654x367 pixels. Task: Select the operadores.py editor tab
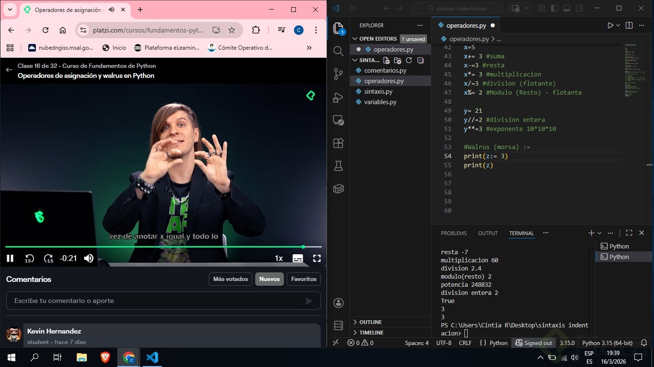[465, 25]
